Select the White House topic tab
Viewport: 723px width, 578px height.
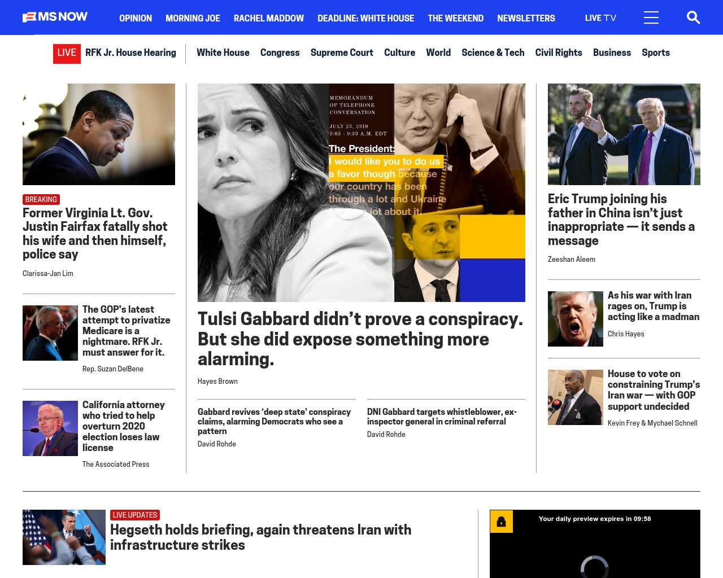click(223, 52)
